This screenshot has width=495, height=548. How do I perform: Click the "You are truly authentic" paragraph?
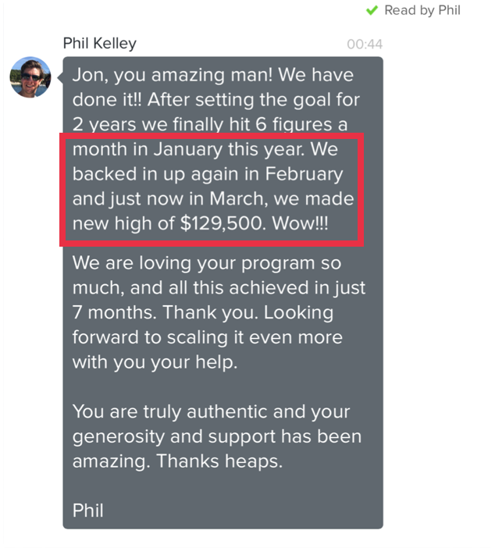[217, 436]
